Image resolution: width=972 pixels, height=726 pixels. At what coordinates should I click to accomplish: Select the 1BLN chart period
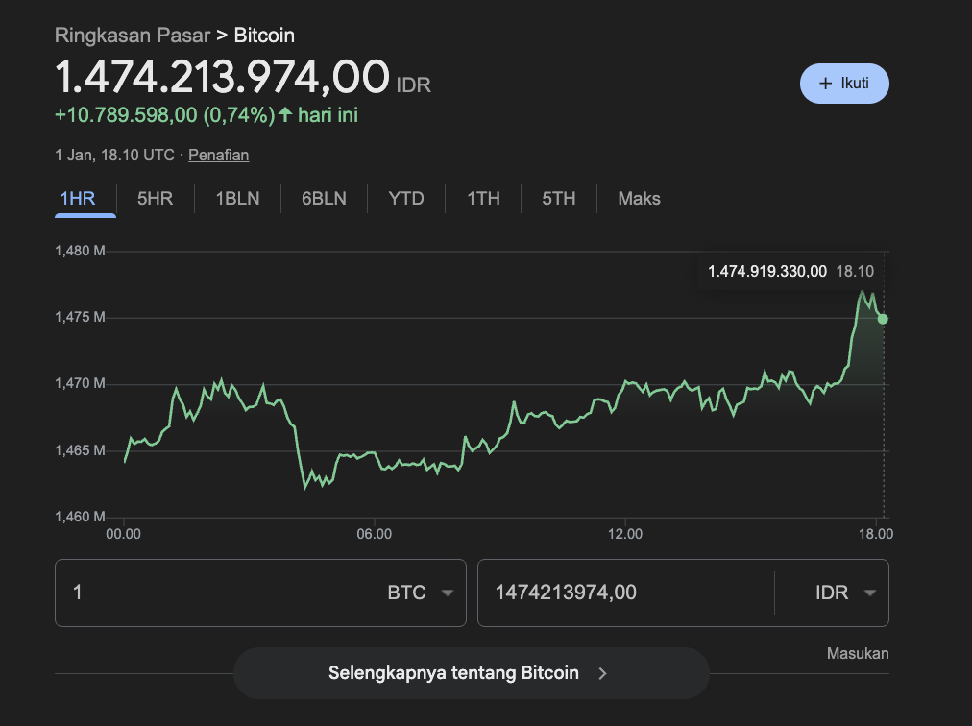(x=236, y=199)
